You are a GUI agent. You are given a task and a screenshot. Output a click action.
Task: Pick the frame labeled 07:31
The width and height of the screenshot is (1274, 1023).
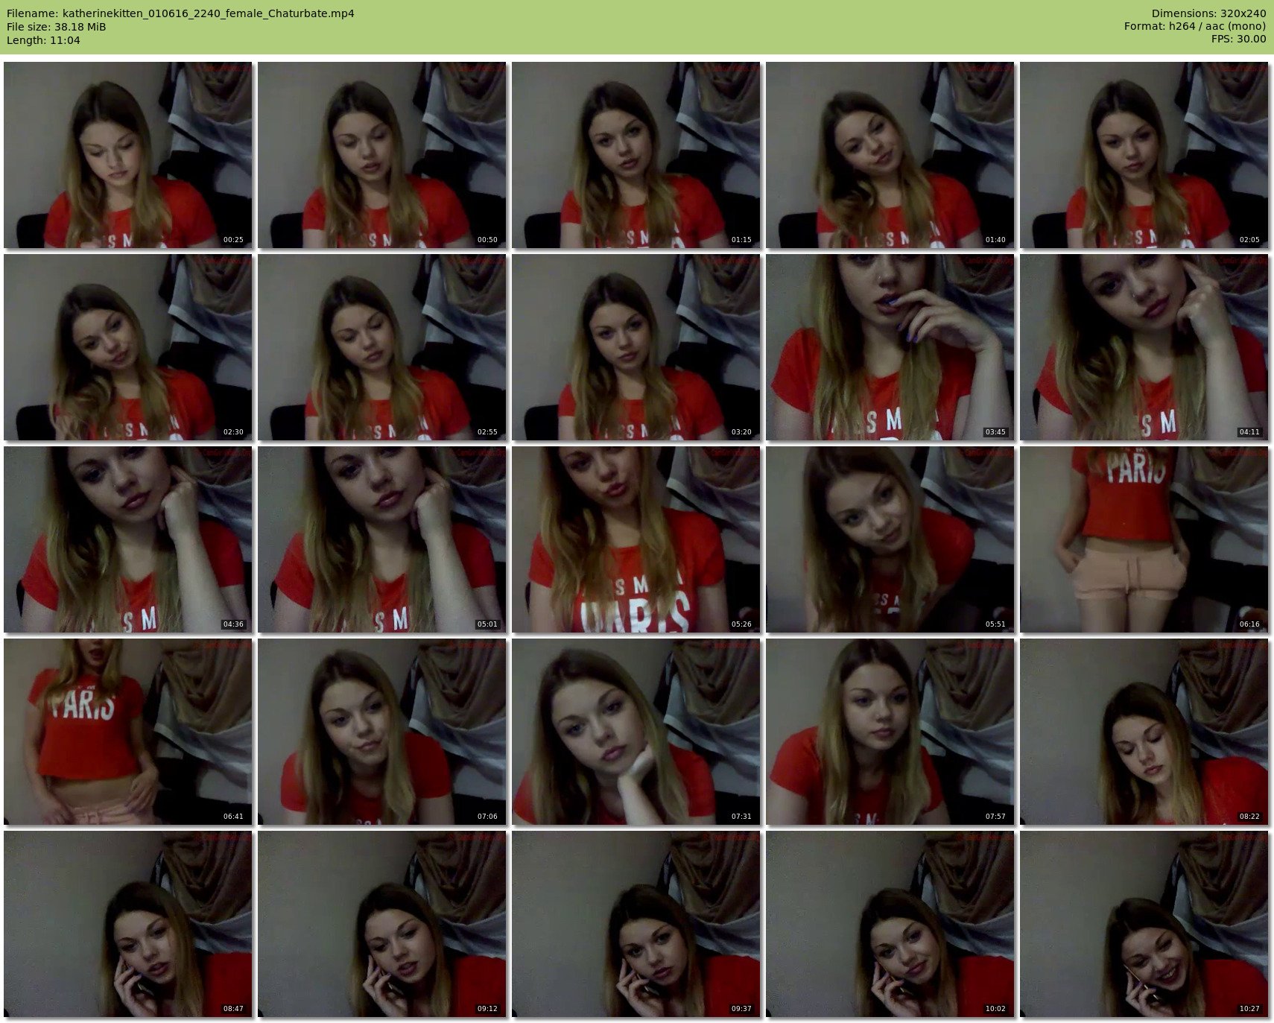click(x=636, y=732)
